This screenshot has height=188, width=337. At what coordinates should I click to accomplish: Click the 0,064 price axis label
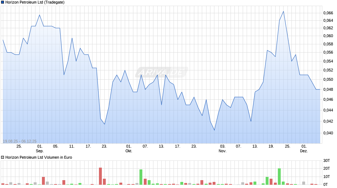click(x=328, y=21)
